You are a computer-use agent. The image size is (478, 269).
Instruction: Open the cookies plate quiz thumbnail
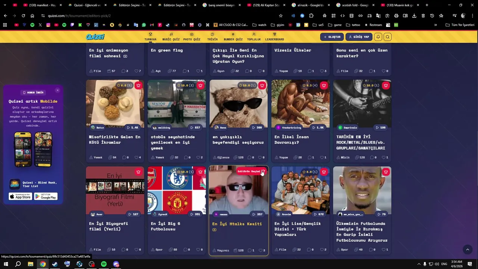click(x=115, y=104)
